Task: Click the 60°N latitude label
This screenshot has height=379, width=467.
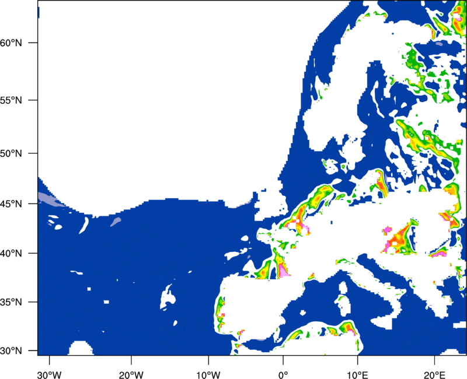Action: pos(11,43)
